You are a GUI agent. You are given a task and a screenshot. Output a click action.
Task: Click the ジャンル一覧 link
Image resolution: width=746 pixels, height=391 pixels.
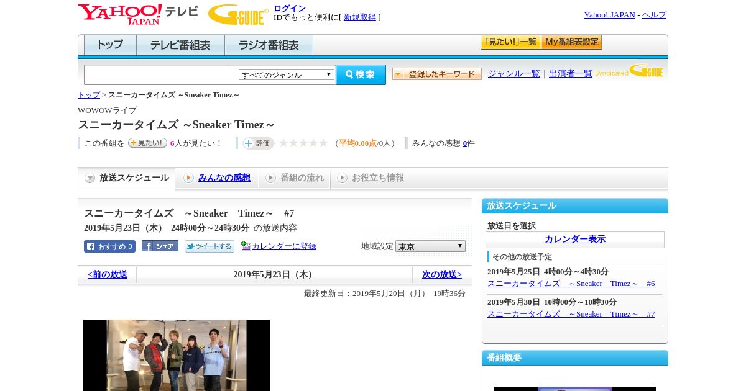click(514, 73)
